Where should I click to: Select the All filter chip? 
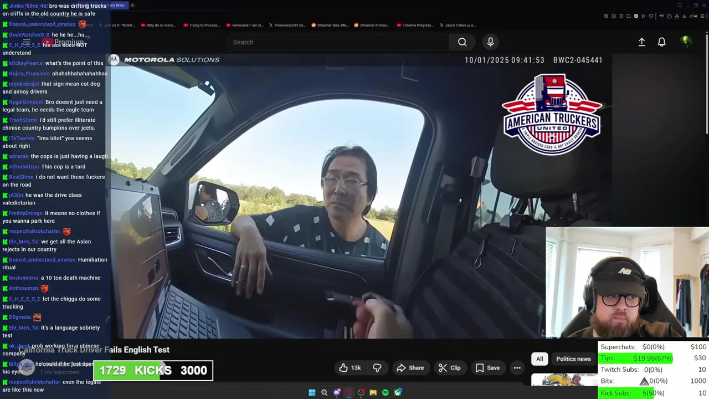(540, 359)
